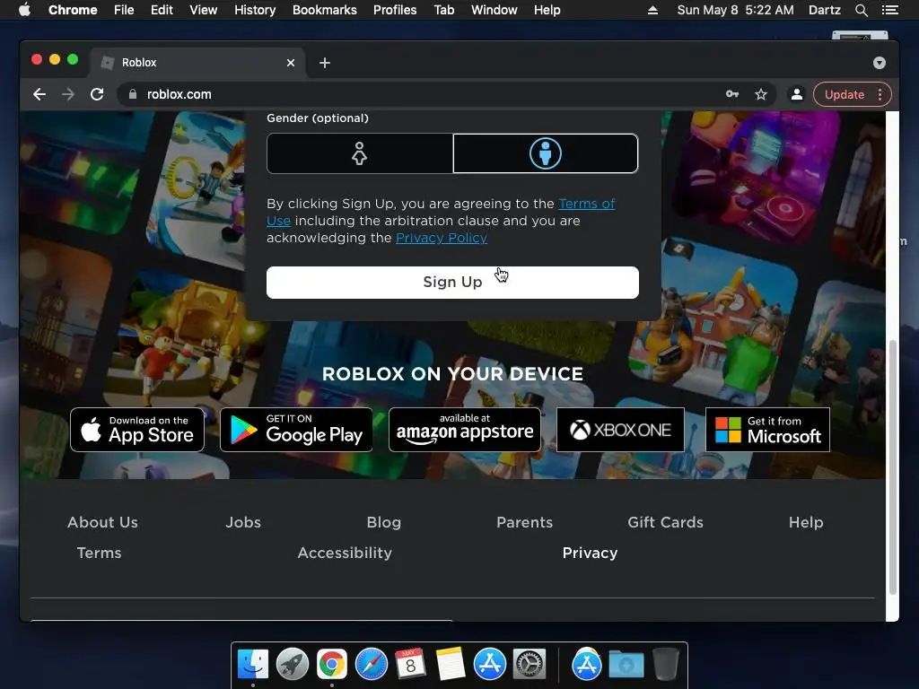Click the Amazon Appstore badge
This screenshot has width=919, height=689.
pos(465,430)
